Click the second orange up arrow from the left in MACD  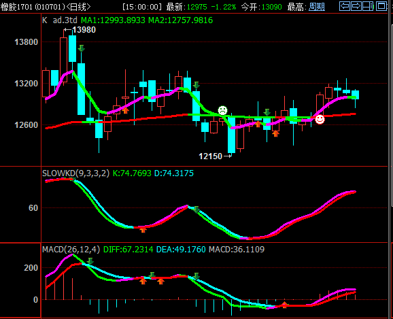(x=160, y=282)
